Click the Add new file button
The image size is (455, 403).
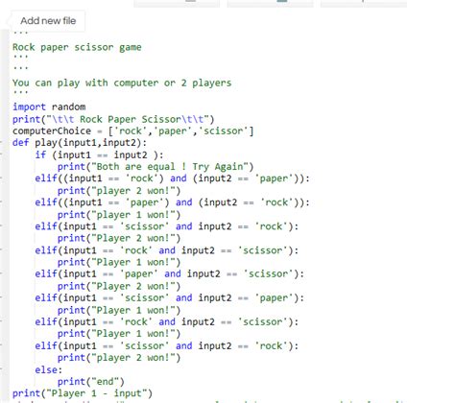pos(48,21)
